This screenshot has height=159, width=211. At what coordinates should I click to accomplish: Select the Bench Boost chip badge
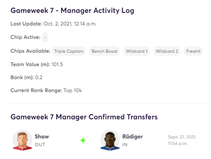click(x=104, y=51)
